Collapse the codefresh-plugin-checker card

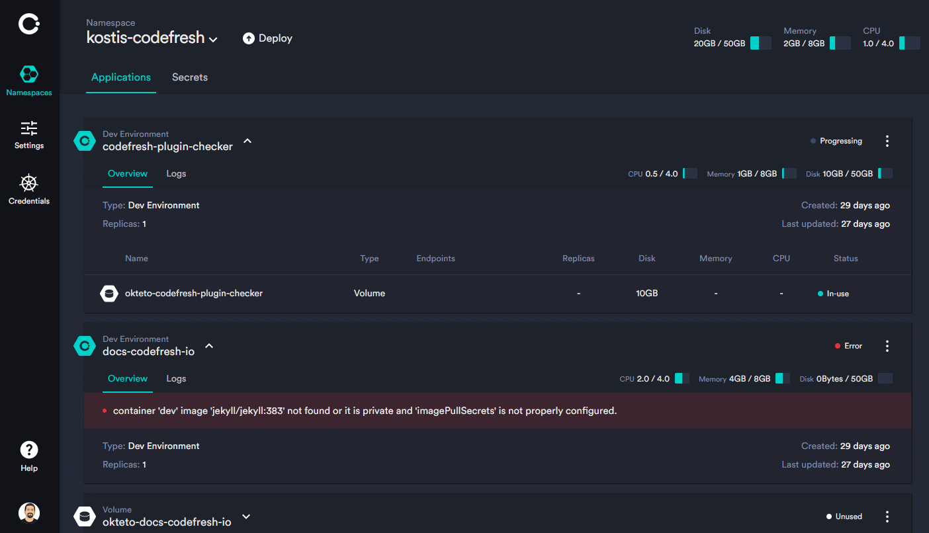(x=247, y=140)
